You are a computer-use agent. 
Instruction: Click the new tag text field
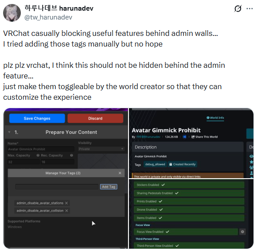[x=57, y=187]
